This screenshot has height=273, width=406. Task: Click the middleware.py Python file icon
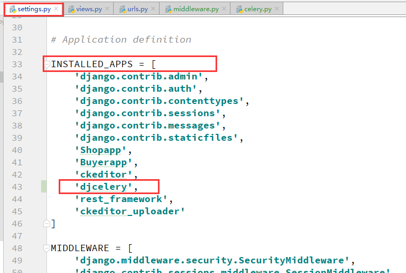point(169,9)
